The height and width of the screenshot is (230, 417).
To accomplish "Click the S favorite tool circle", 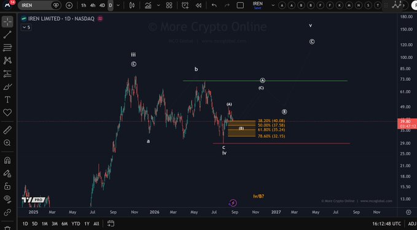I will coord(368,6).
